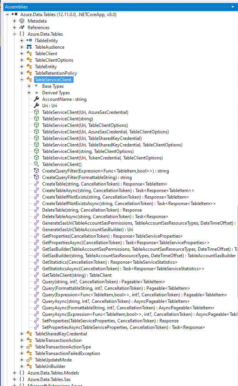Collapse the TableServiceClient class node
Screen dimensions: 238x386
(x=22, y=80)
